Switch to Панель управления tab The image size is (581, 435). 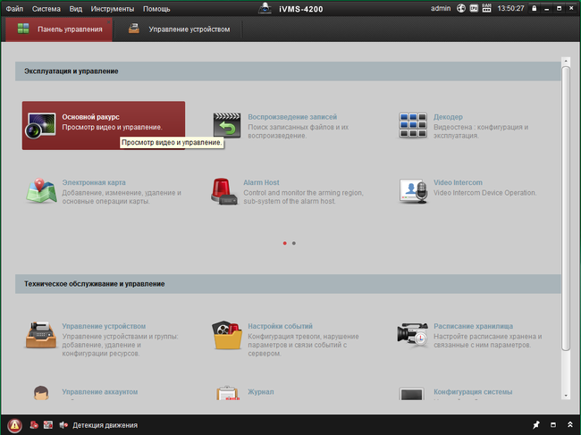(x=59, y=29)
